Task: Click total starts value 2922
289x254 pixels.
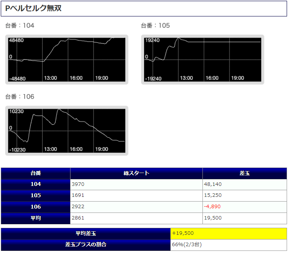Action: [x=78, y=207]
